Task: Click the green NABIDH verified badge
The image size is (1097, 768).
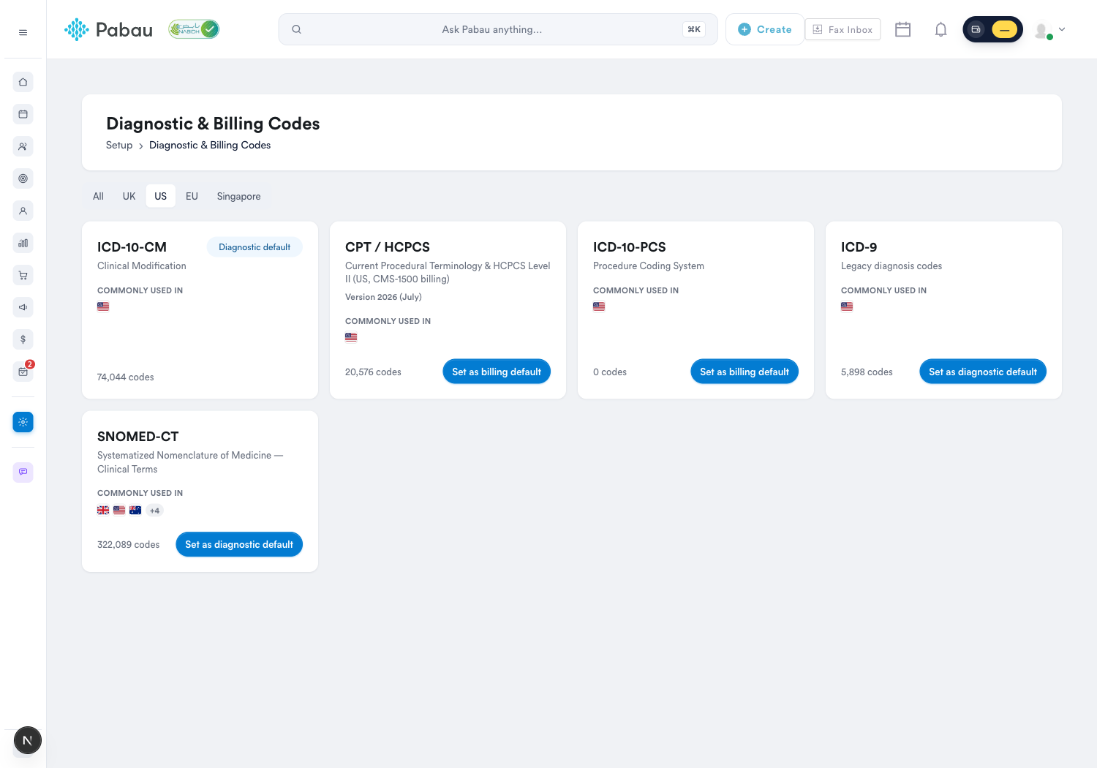Action: click(194, 29)
